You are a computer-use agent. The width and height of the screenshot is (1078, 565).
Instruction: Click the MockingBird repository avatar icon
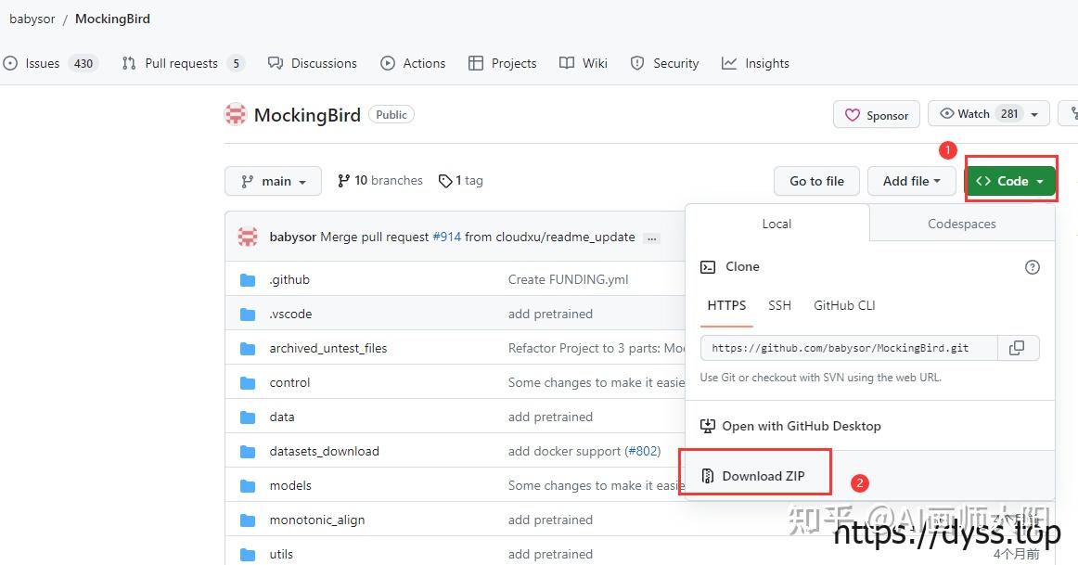click(x=236, y=115)
